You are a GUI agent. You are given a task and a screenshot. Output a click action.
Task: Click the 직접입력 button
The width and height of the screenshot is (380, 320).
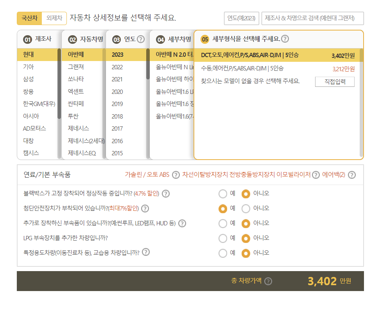[335, 82]
